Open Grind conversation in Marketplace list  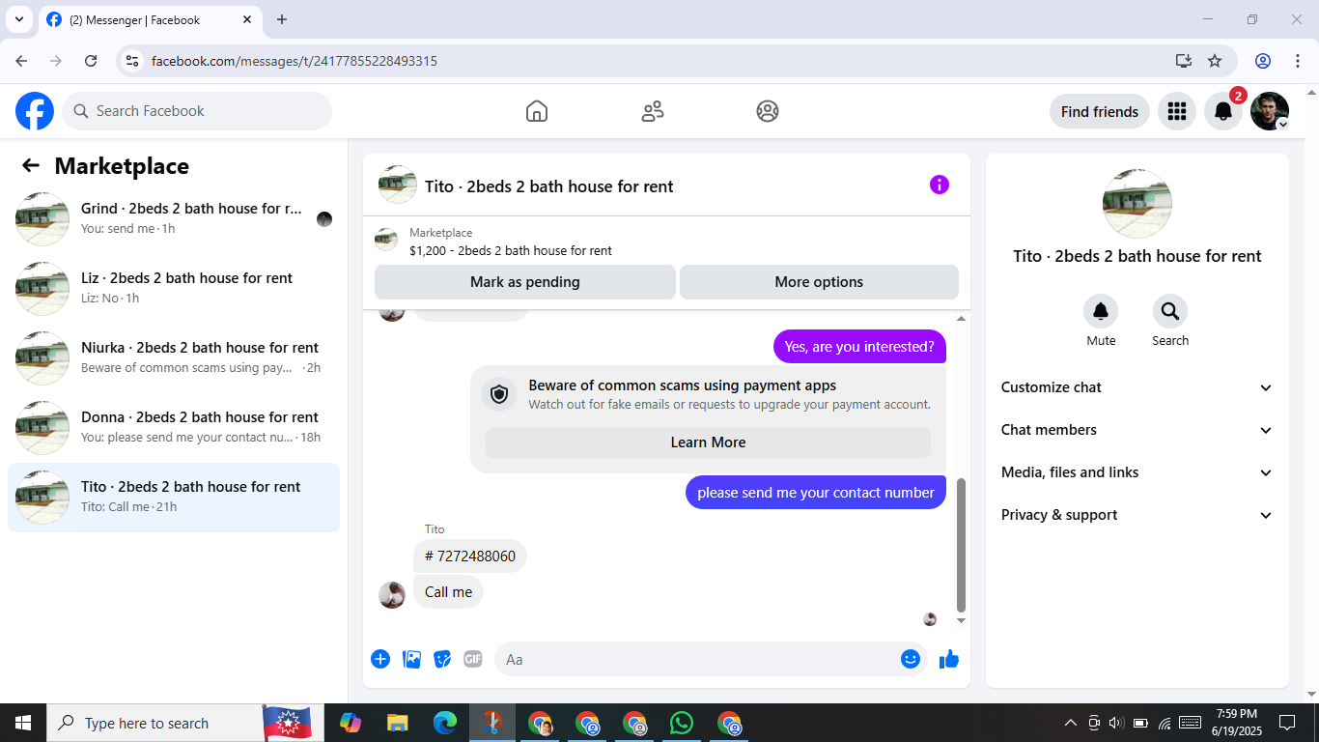pyautogui.click(x=174, y=219)
